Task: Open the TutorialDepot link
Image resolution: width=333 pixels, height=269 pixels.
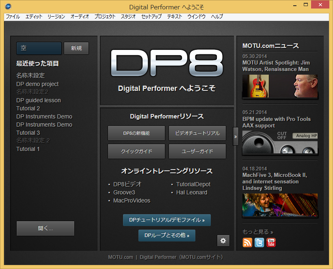Action: [x=193, y=184]
